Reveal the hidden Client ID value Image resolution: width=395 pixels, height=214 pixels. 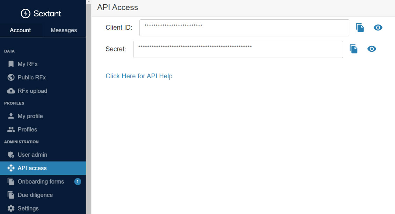[378, 28]
